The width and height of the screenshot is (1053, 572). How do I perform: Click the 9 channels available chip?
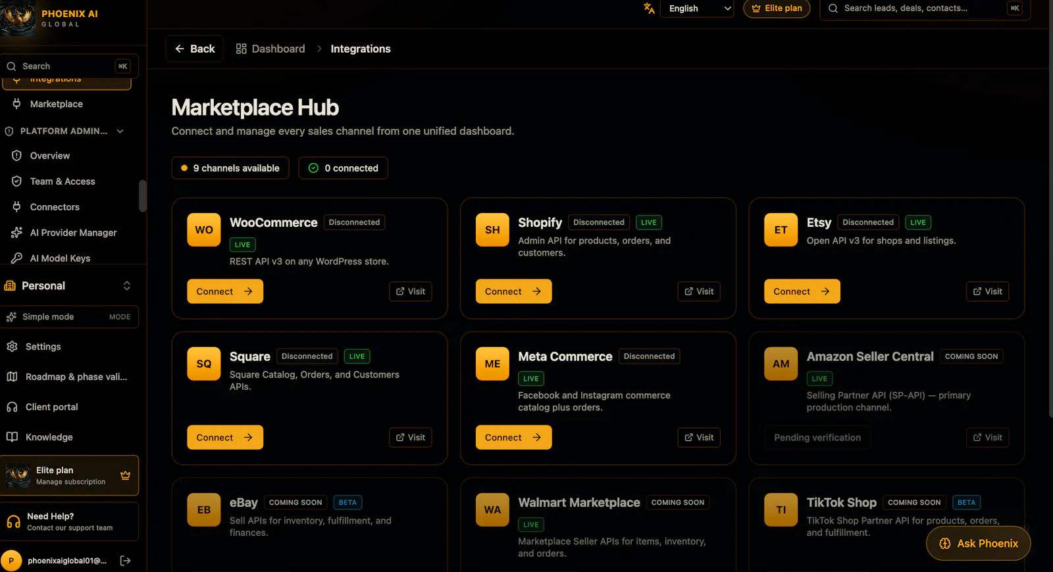[x=230, y=168]
